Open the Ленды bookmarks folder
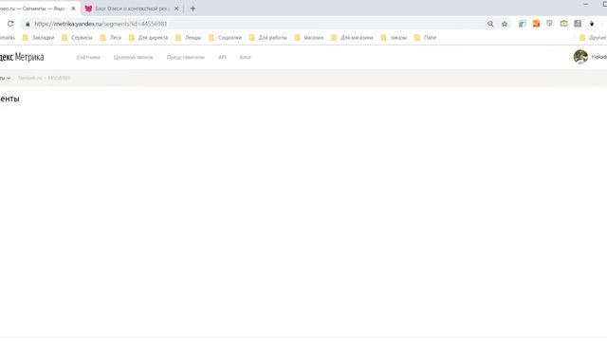Image resolution: width=607 pixels, height=341 pixels. point(188,38)
